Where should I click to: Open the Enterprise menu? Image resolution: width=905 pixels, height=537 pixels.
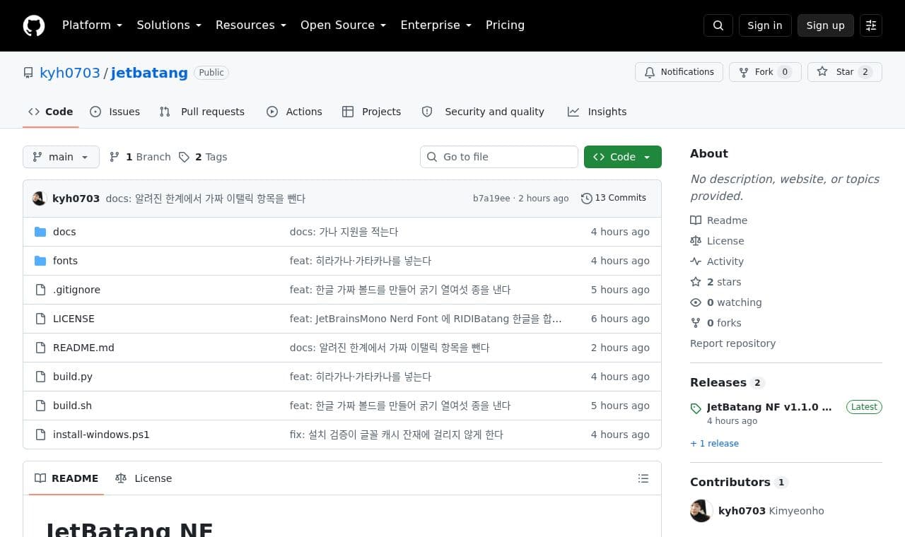[x=436, y=25]
